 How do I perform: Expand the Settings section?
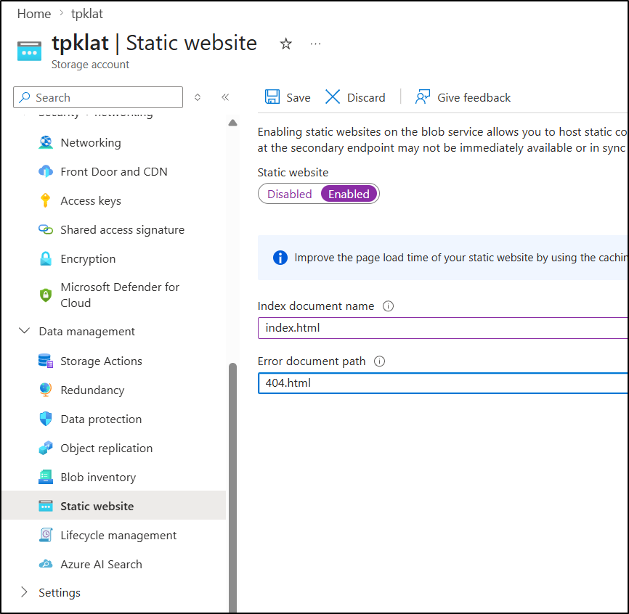point(24,593)
